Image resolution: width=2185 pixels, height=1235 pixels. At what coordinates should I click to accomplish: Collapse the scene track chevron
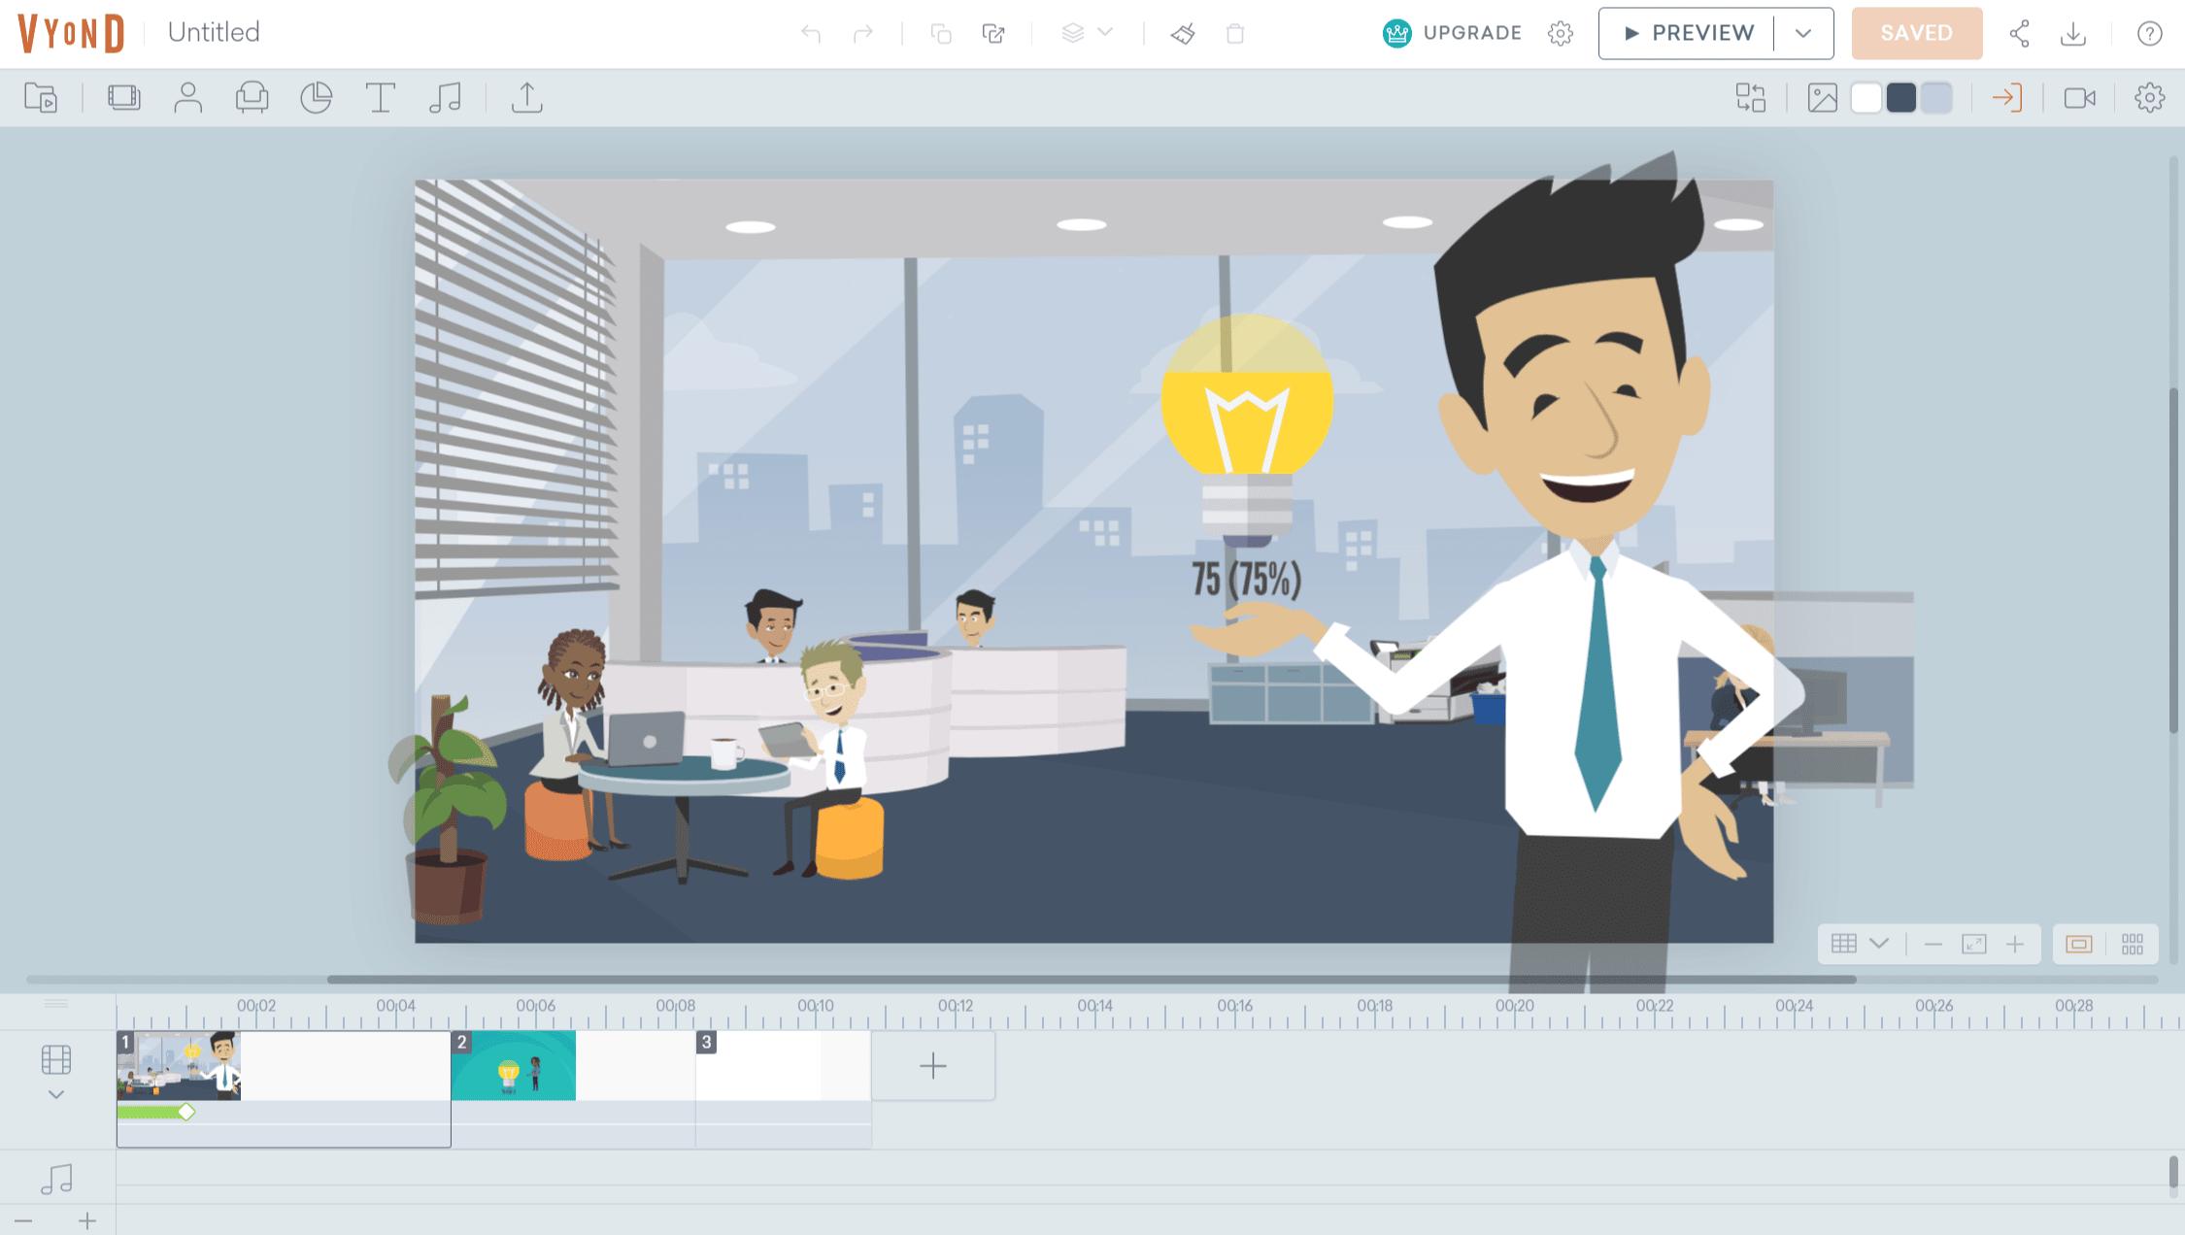[x=56, y=1095]
